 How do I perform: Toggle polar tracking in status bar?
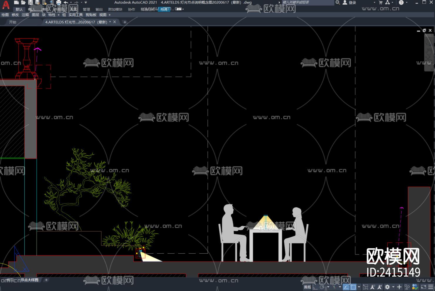[322, 287]
